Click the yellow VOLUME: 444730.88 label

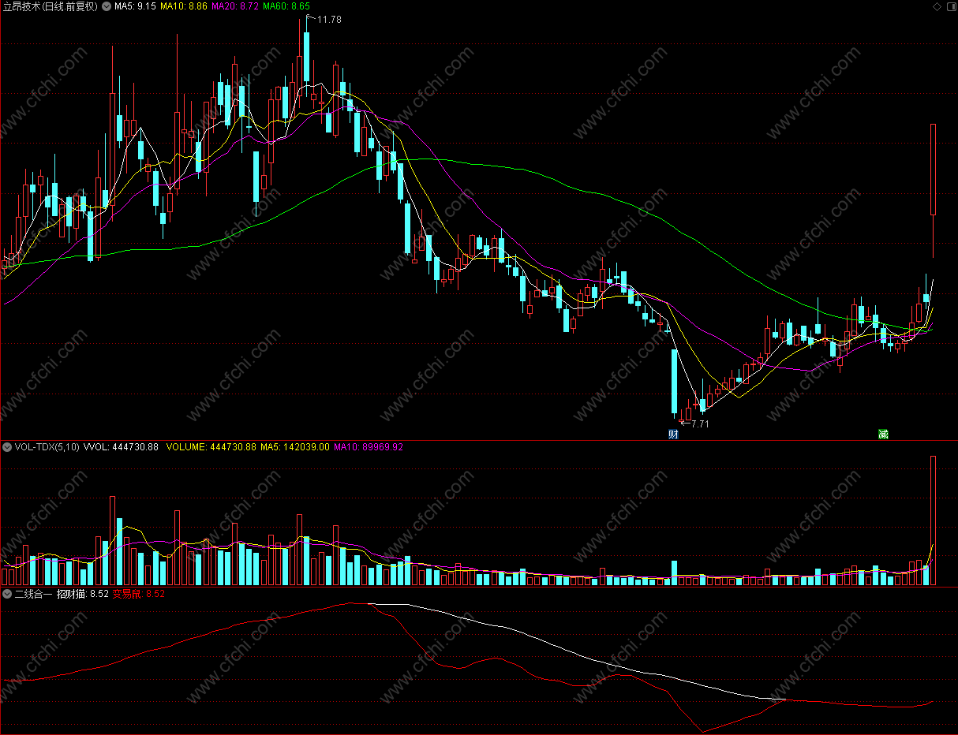[x=211, y=447]
